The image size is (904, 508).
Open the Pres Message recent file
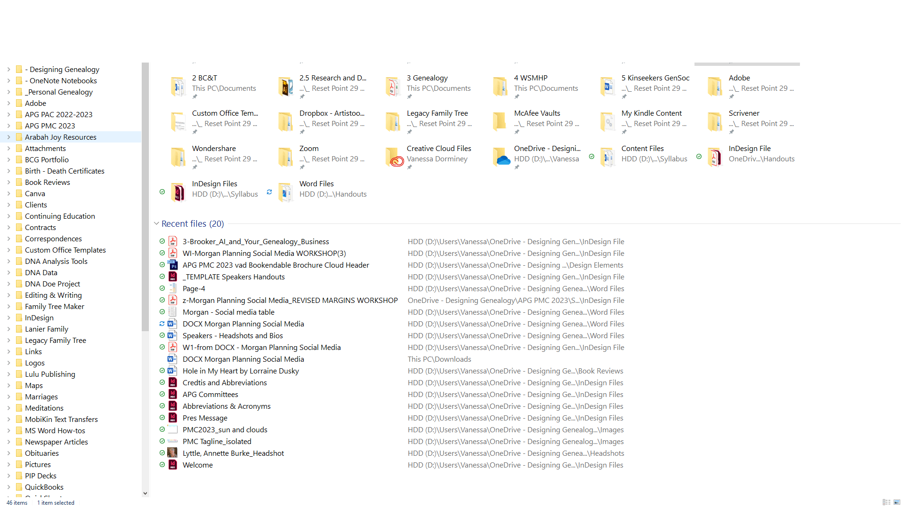[205, 418]
